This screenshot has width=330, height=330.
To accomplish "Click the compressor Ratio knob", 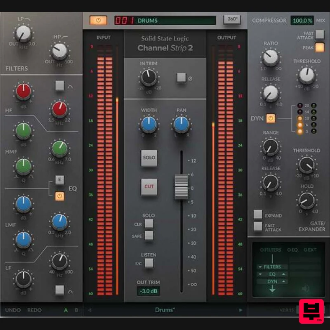I will click(271, 57).
